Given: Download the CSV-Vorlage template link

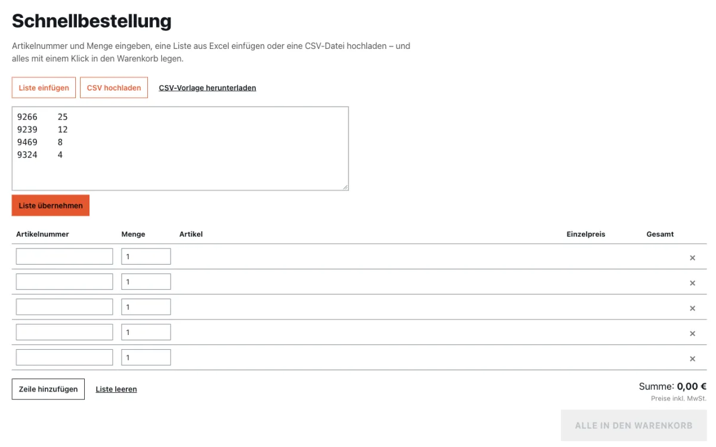Looking at the screenshot, I should [207, 88].
